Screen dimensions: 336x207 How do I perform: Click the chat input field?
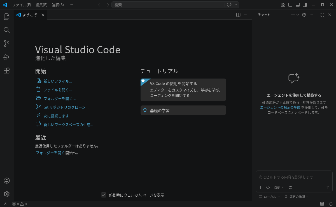coord(293,177)
